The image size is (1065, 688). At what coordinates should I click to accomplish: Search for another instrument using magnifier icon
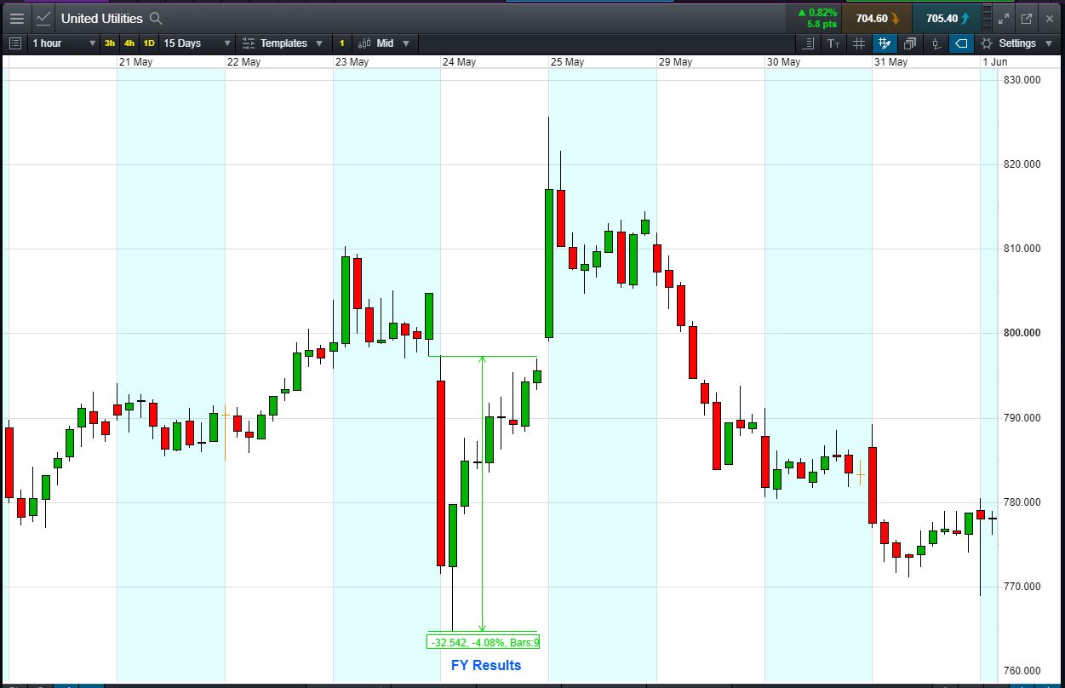click(155, 18)
